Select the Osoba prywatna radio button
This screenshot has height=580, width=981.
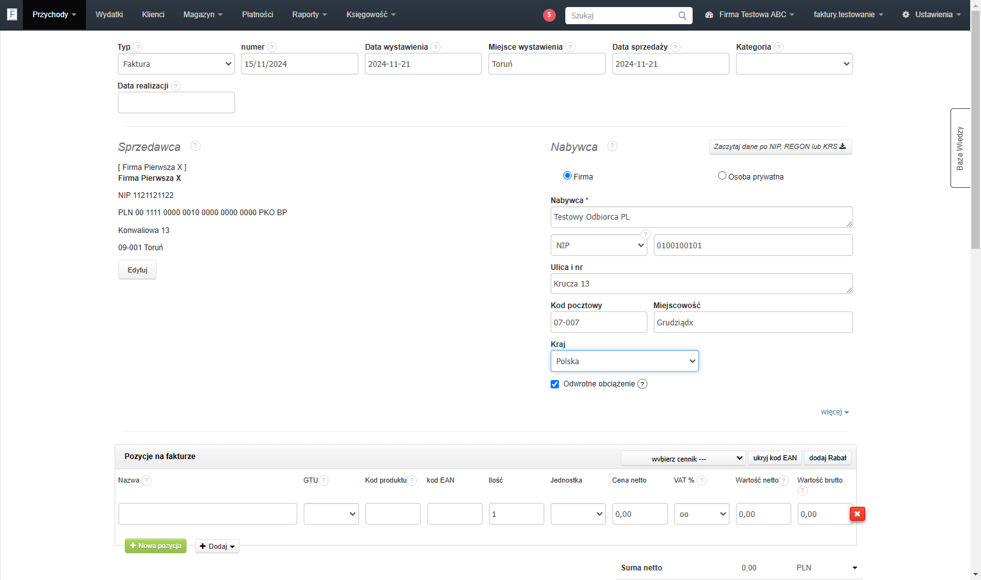click(x=722, y=176)
